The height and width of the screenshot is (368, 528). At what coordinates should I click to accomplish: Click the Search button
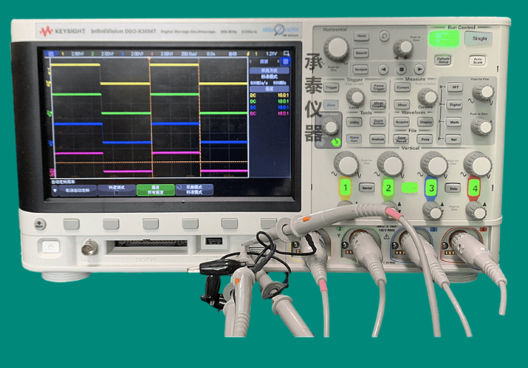point(361,53)
